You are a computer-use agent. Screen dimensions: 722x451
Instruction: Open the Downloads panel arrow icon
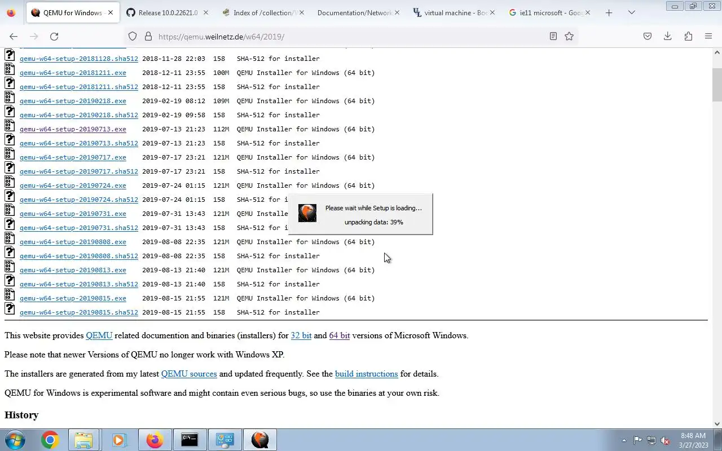667,36
